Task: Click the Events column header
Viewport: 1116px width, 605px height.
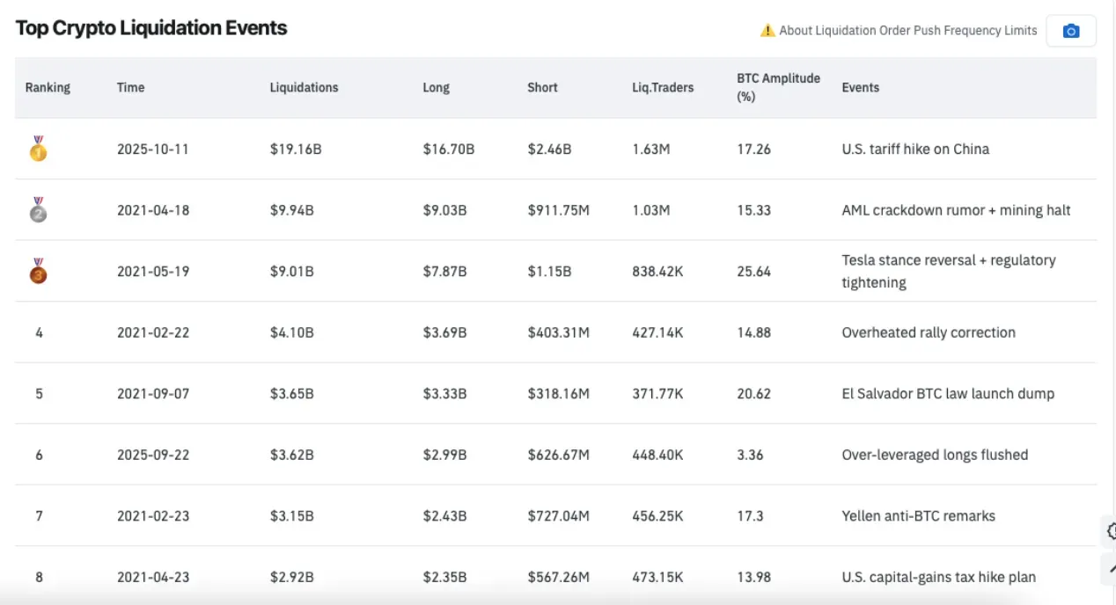Action: point(860,88)
